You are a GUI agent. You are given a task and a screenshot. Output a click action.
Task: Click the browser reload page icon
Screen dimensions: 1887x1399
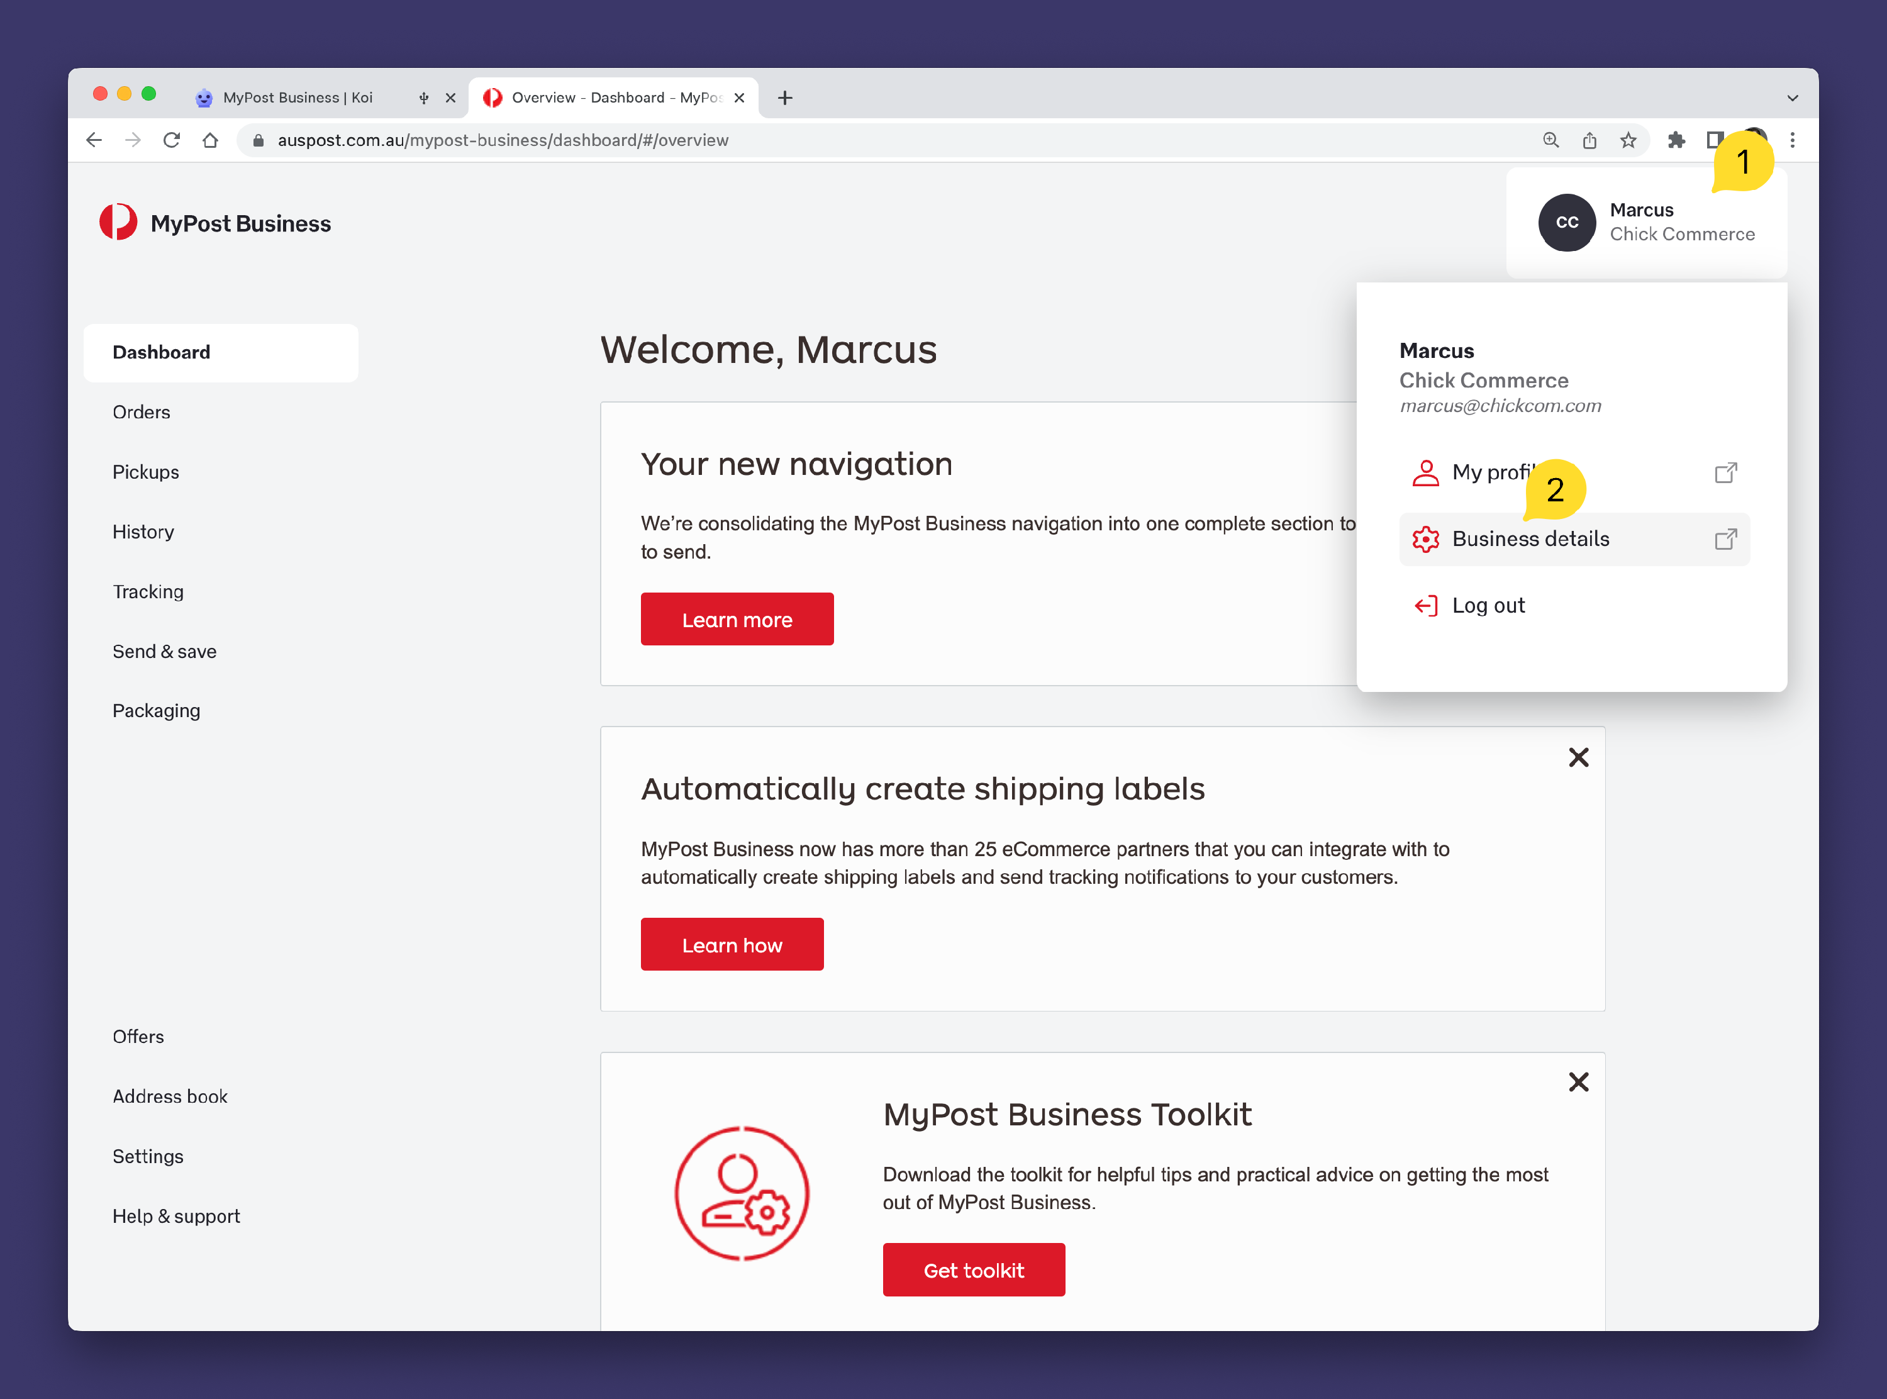point(172,140)
